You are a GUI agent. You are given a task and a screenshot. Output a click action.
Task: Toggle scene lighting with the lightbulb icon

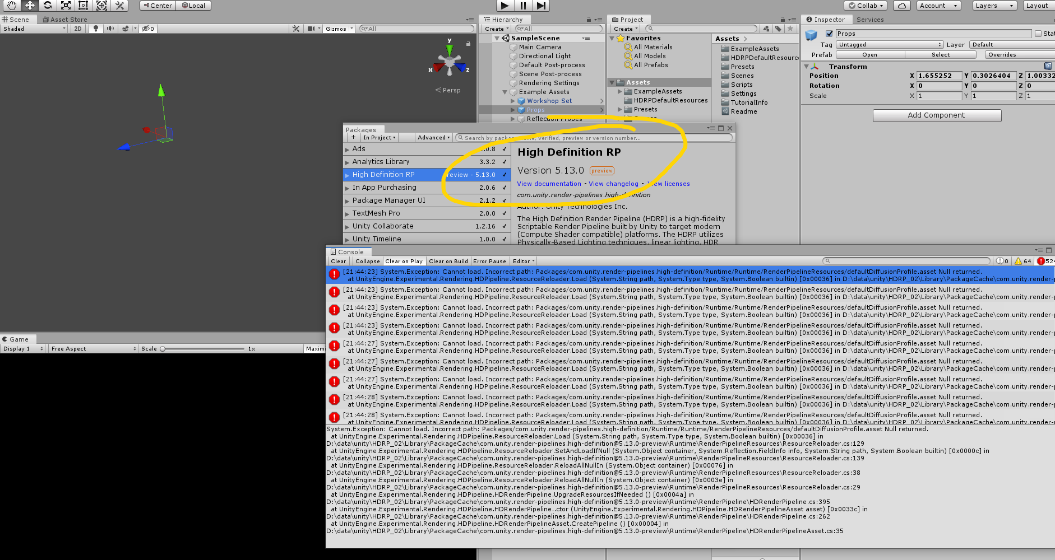pos(96,29)
